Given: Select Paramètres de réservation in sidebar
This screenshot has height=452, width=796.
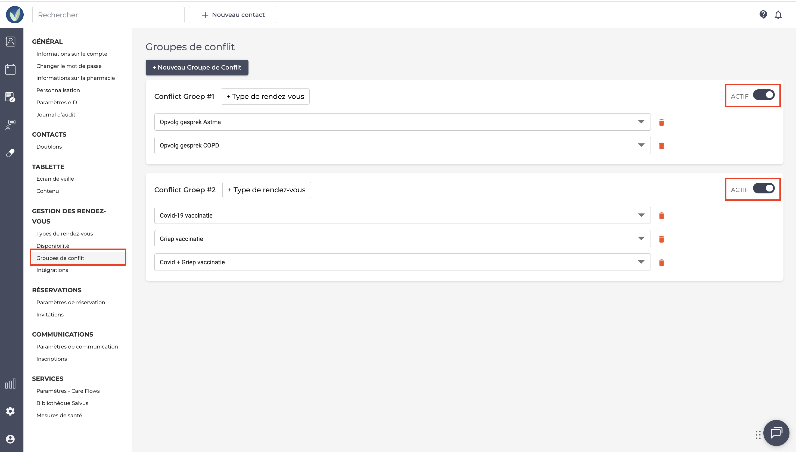Looking at the screenshot, I should coord(70,302).
